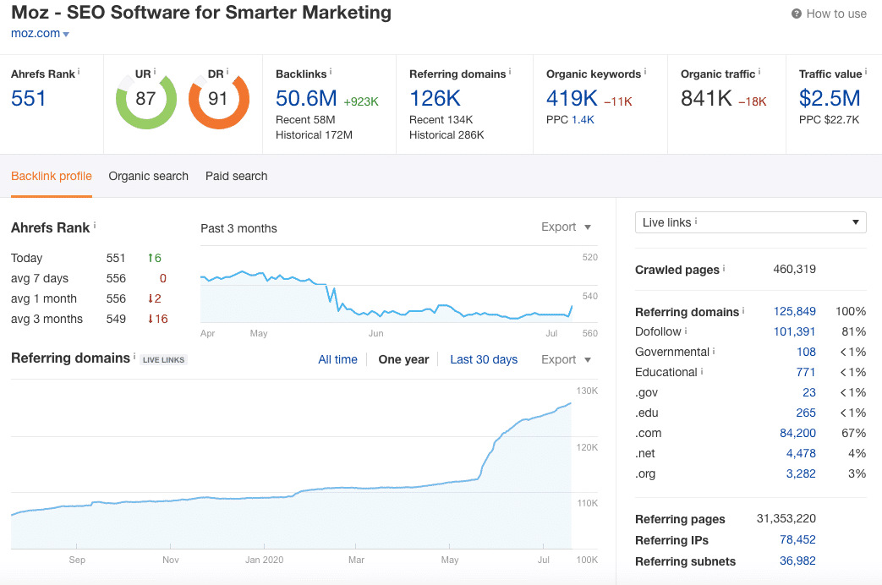
Task: Click the PPC $22.7K text
Action: tap(829, 120)
